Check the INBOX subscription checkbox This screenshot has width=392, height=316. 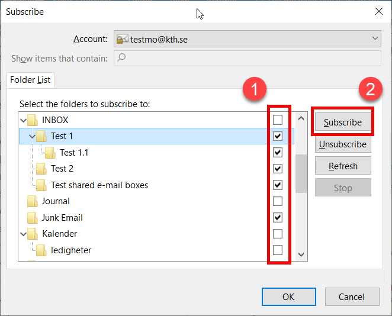278,120
